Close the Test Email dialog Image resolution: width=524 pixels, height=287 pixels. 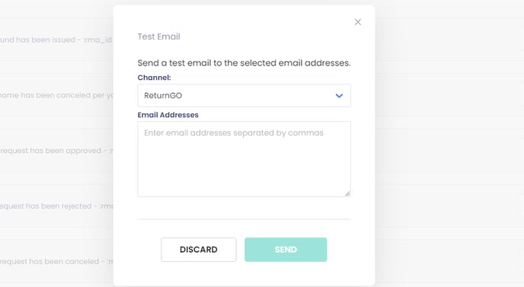[x=357, y=22]
